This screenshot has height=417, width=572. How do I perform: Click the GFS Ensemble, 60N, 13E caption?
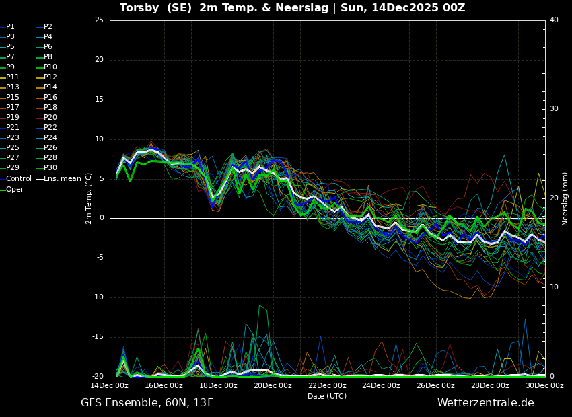(x=147, y=403)
